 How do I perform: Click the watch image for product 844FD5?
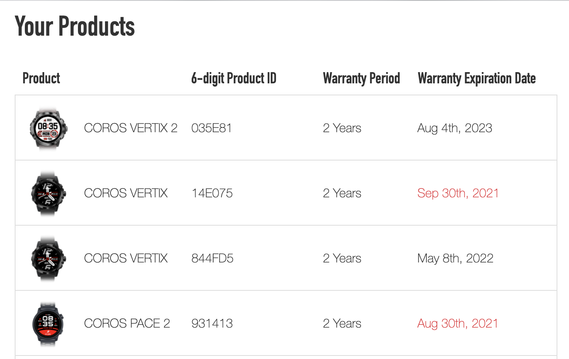click(x=48, y=259)
